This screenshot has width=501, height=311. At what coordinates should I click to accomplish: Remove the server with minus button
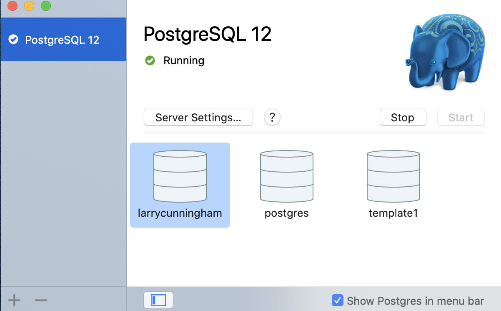point(40,300)
